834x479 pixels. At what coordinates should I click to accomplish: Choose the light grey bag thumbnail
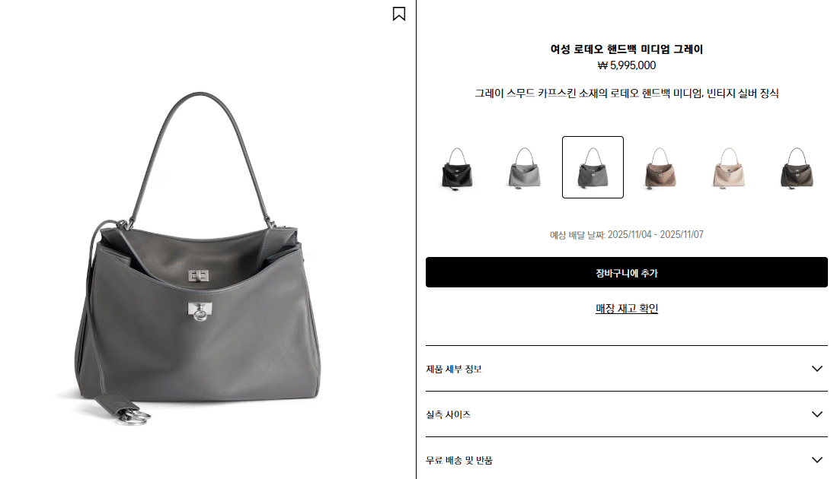[x=525, y=168]
